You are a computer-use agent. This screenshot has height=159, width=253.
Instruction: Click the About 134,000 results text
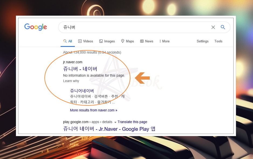click(92, 52)
